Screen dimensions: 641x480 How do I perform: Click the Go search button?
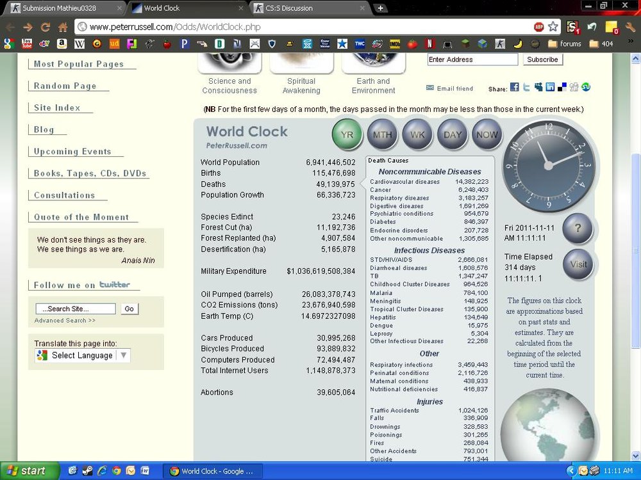[x=129, y=309]
